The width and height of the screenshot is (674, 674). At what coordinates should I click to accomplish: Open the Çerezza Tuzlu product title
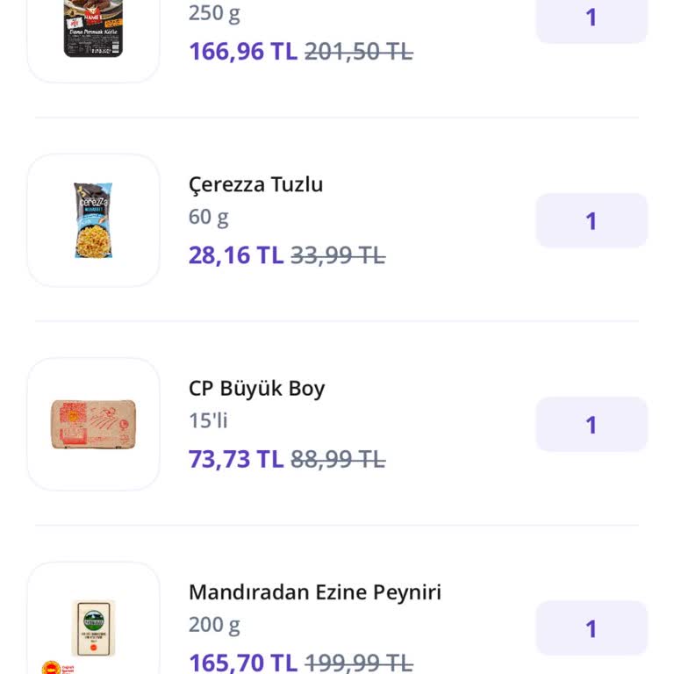[x=255, y=184]
